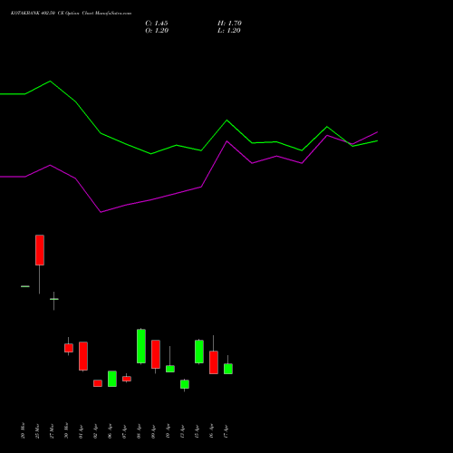Click the green candle for 15 Apr
The width and height of the screenshot is (453, 453).
click(x=199, y=352)
